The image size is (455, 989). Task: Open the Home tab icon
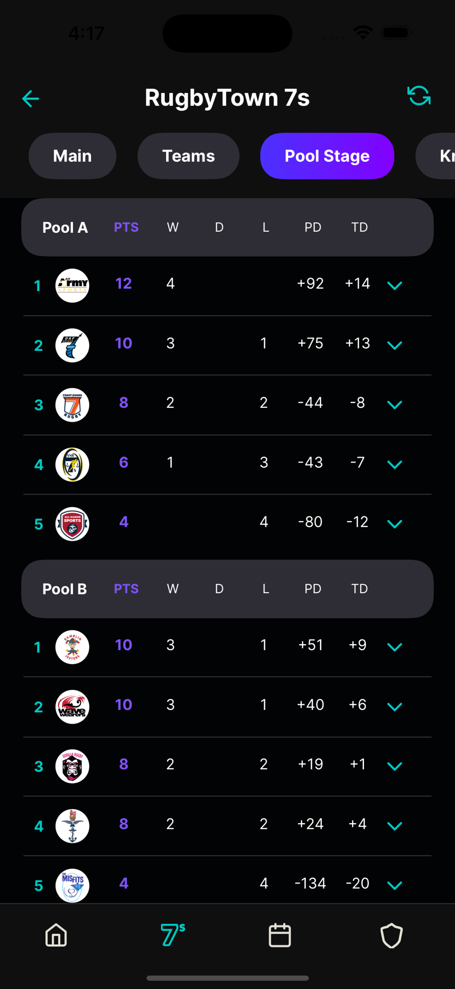pos(57,935)
